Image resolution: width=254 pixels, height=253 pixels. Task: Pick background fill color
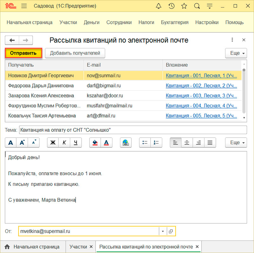(x=95, y=143)
